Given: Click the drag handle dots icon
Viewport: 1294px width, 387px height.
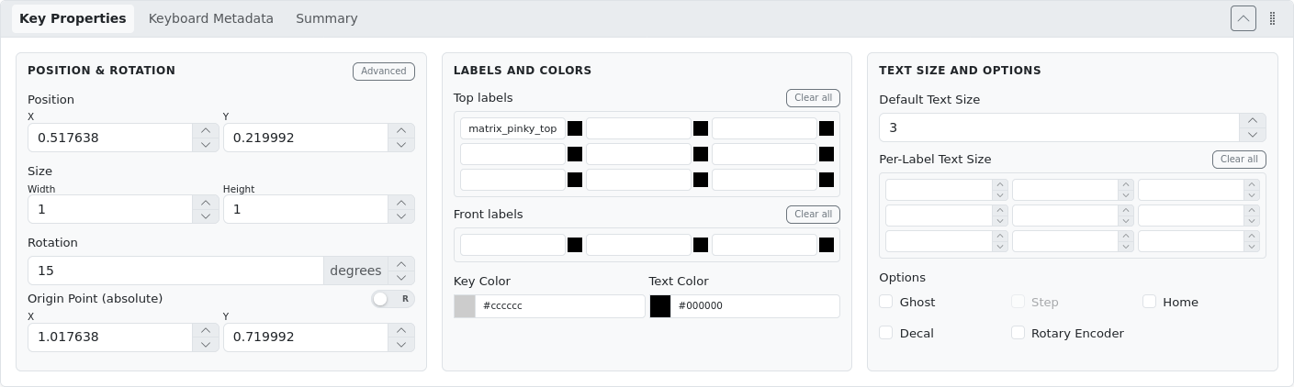Looking at the screenshot, I should tap(1272, 18).
